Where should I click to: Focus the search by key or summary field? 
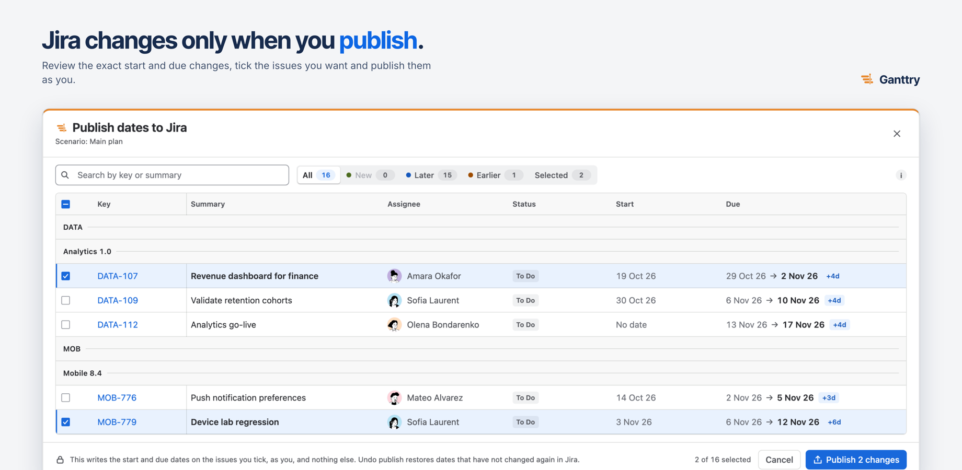coord(172,175)
